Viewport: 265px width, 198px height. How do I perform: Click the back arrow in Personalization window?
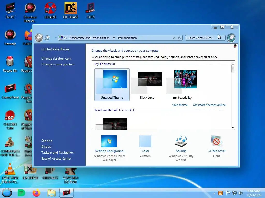39,38
